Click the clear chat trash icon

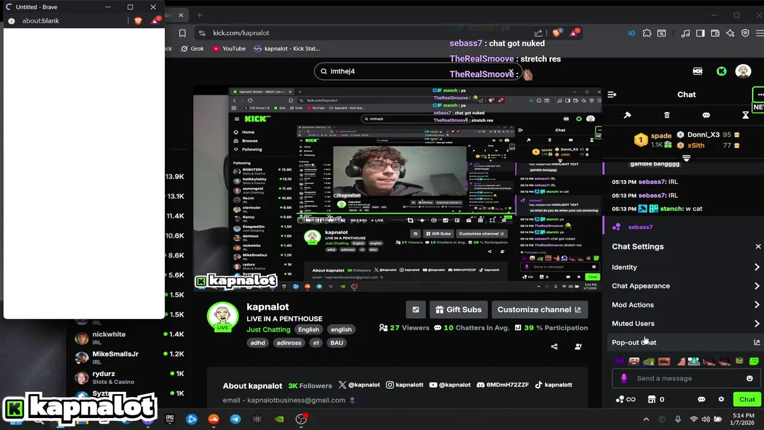coord(667,115)
